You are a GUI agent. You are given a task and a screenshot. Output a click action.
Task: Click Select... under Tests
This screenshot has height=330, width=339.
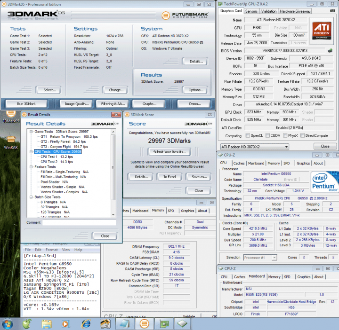click(49, 90)
